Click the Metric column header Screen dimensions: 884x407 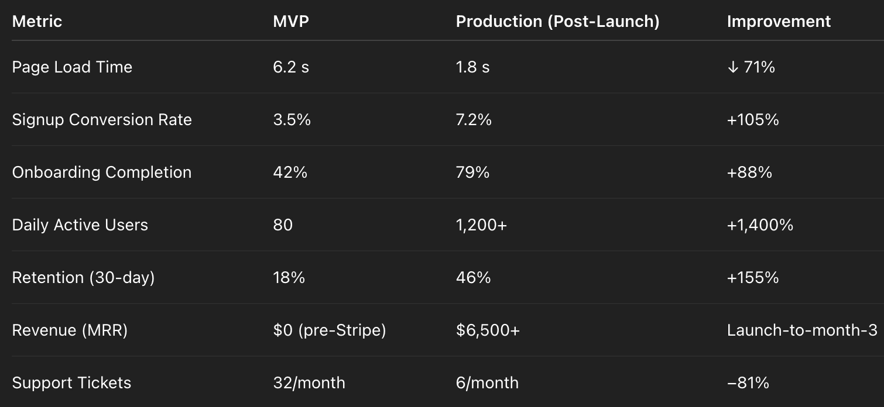pos(37,22)
